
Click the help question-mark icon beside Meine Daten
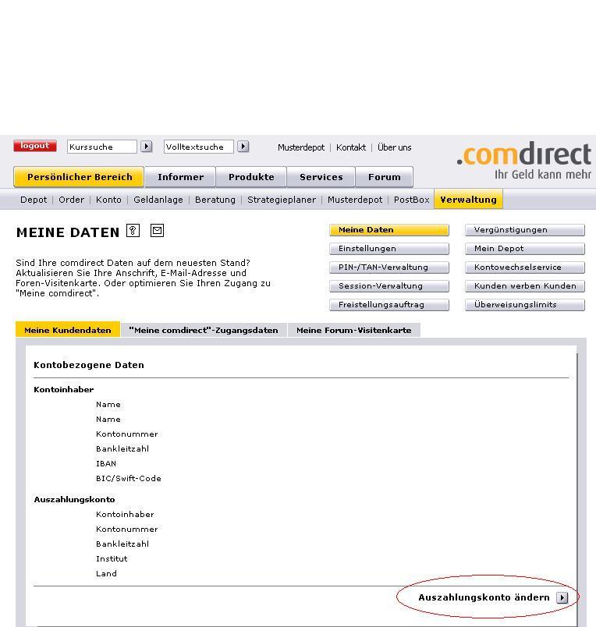pyautogui.click(x=133, y=230)
